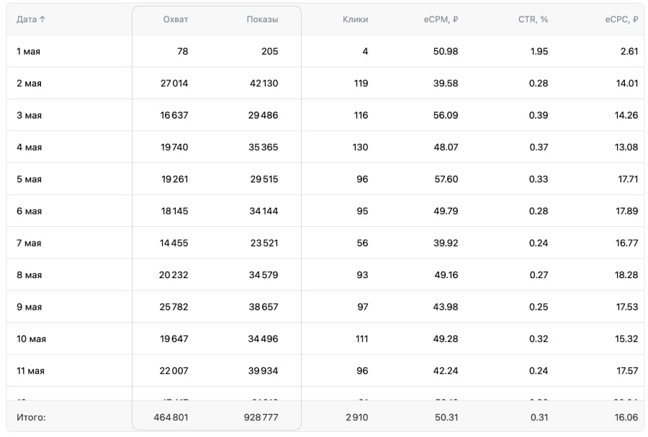This screenshot has height=437, width=648.
Task: Sort by the eCPC, ₽ column header
Action: (x=621, y=19)
